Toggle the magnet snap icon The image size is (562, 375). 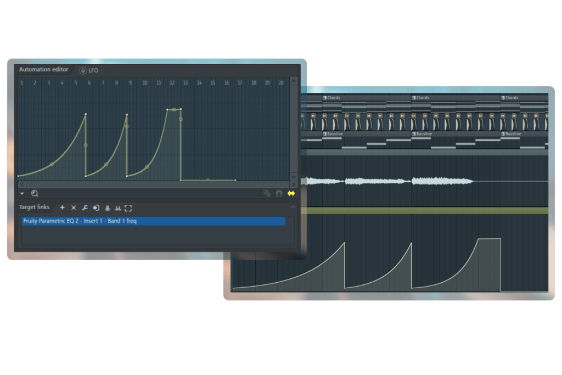pos(278,193)
